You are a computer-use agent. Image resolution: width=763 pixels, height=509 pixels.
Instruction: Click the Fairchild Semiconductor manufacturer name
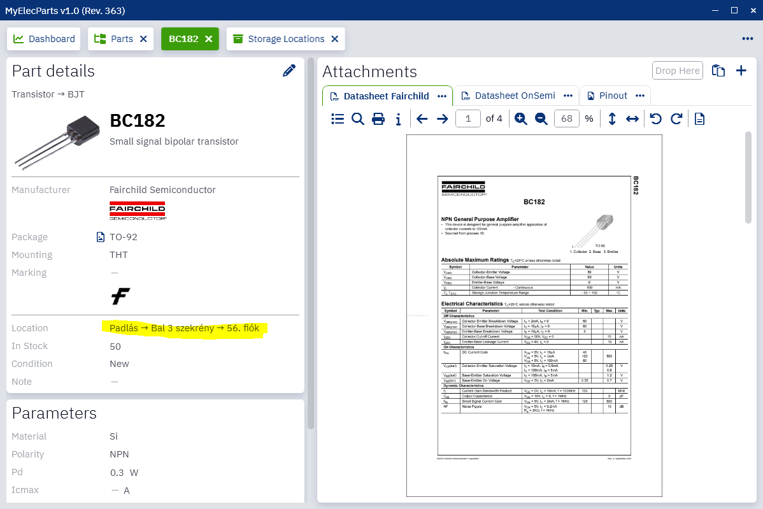tap(162, 190)
